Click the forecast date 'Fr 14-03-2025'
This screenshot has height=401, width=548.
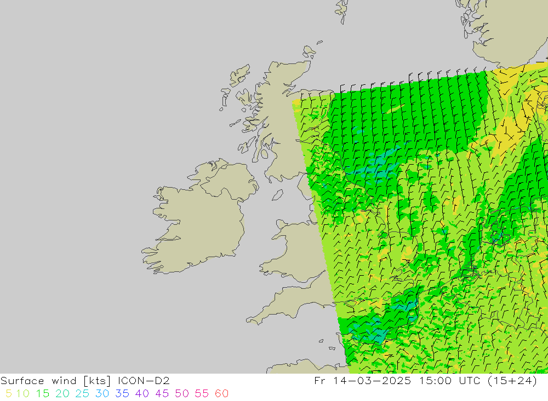pyautogui.click(x=362, y=380)
